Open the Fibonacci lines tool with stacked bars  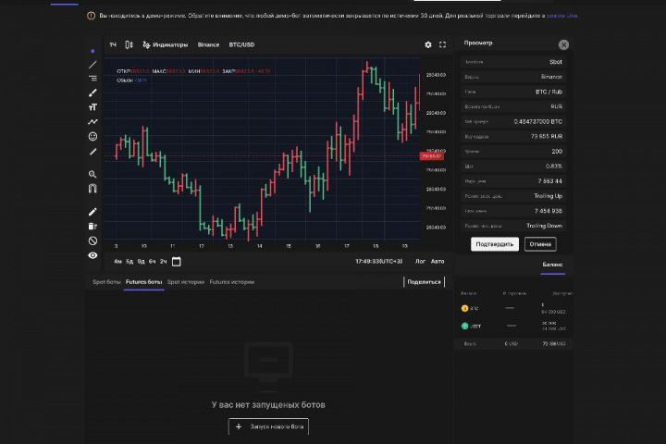pyautogui.click(x=92, y=79)
